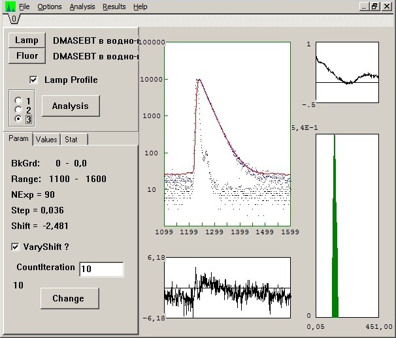Viewport: 396px width, 338px height.
Task: Select radio option 3 exponents
Action: pyautogui.click(x=18, y=119)
